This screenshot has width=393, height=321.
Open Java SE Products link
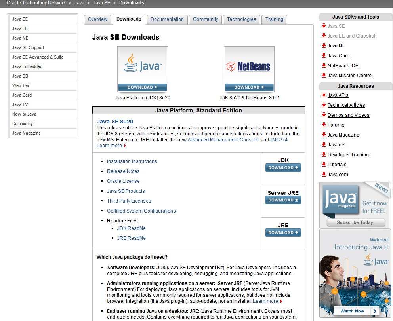click(126, 191)
